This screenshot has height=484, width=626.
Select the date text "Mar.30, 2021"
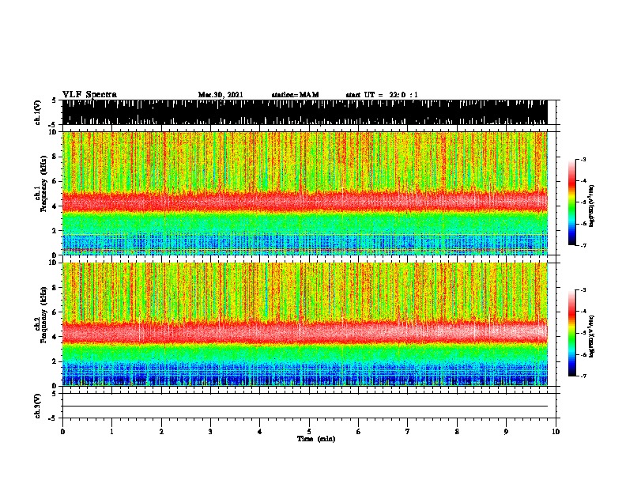221,95
